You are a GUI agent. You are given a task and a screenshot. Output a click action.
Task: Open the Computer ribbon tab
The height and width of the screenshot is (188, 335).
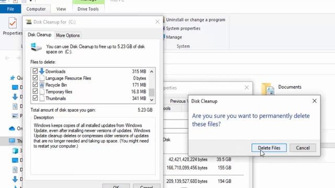point(36,9)
